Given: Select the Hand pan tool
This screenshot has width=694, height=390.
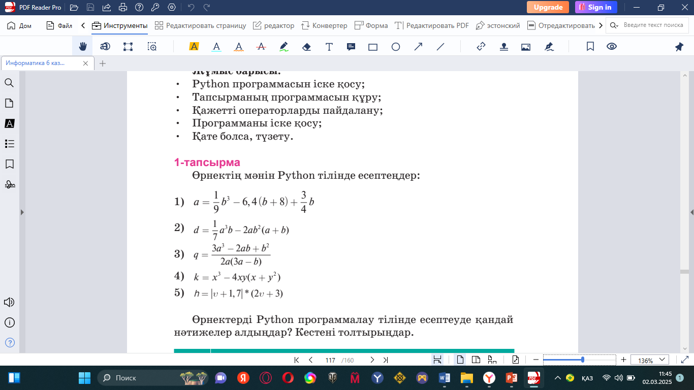Looking at the screenshot, I should coord(82,47).
